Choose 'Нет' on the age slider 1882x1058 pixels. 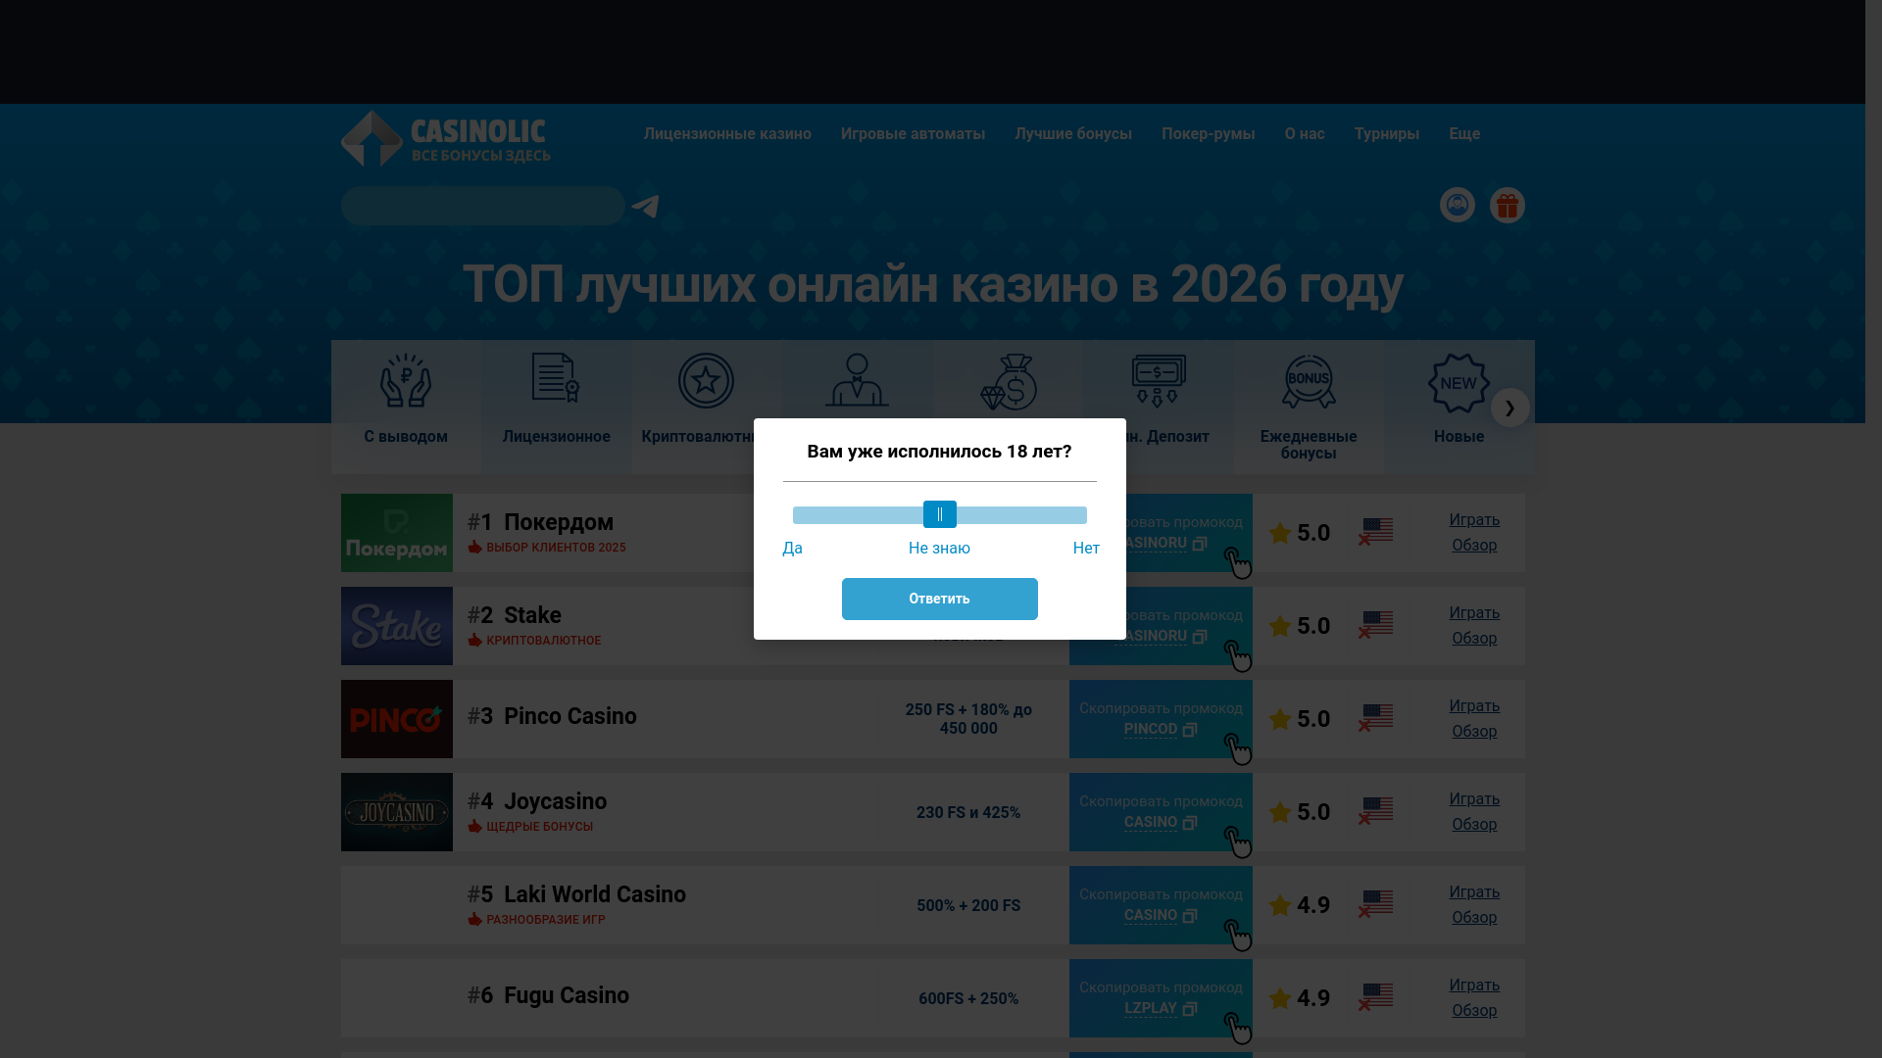pyautogui.click(x=1086, y=549)
